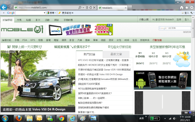Click the 行動上網 link
Viewport: 195px width, 122px height.
[144, 20]
